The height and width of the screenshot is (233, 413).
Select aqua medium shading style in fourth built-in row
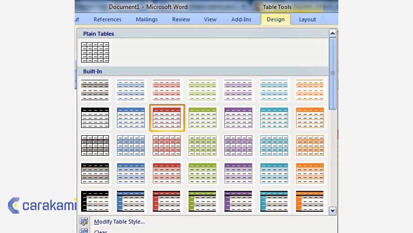274,173
